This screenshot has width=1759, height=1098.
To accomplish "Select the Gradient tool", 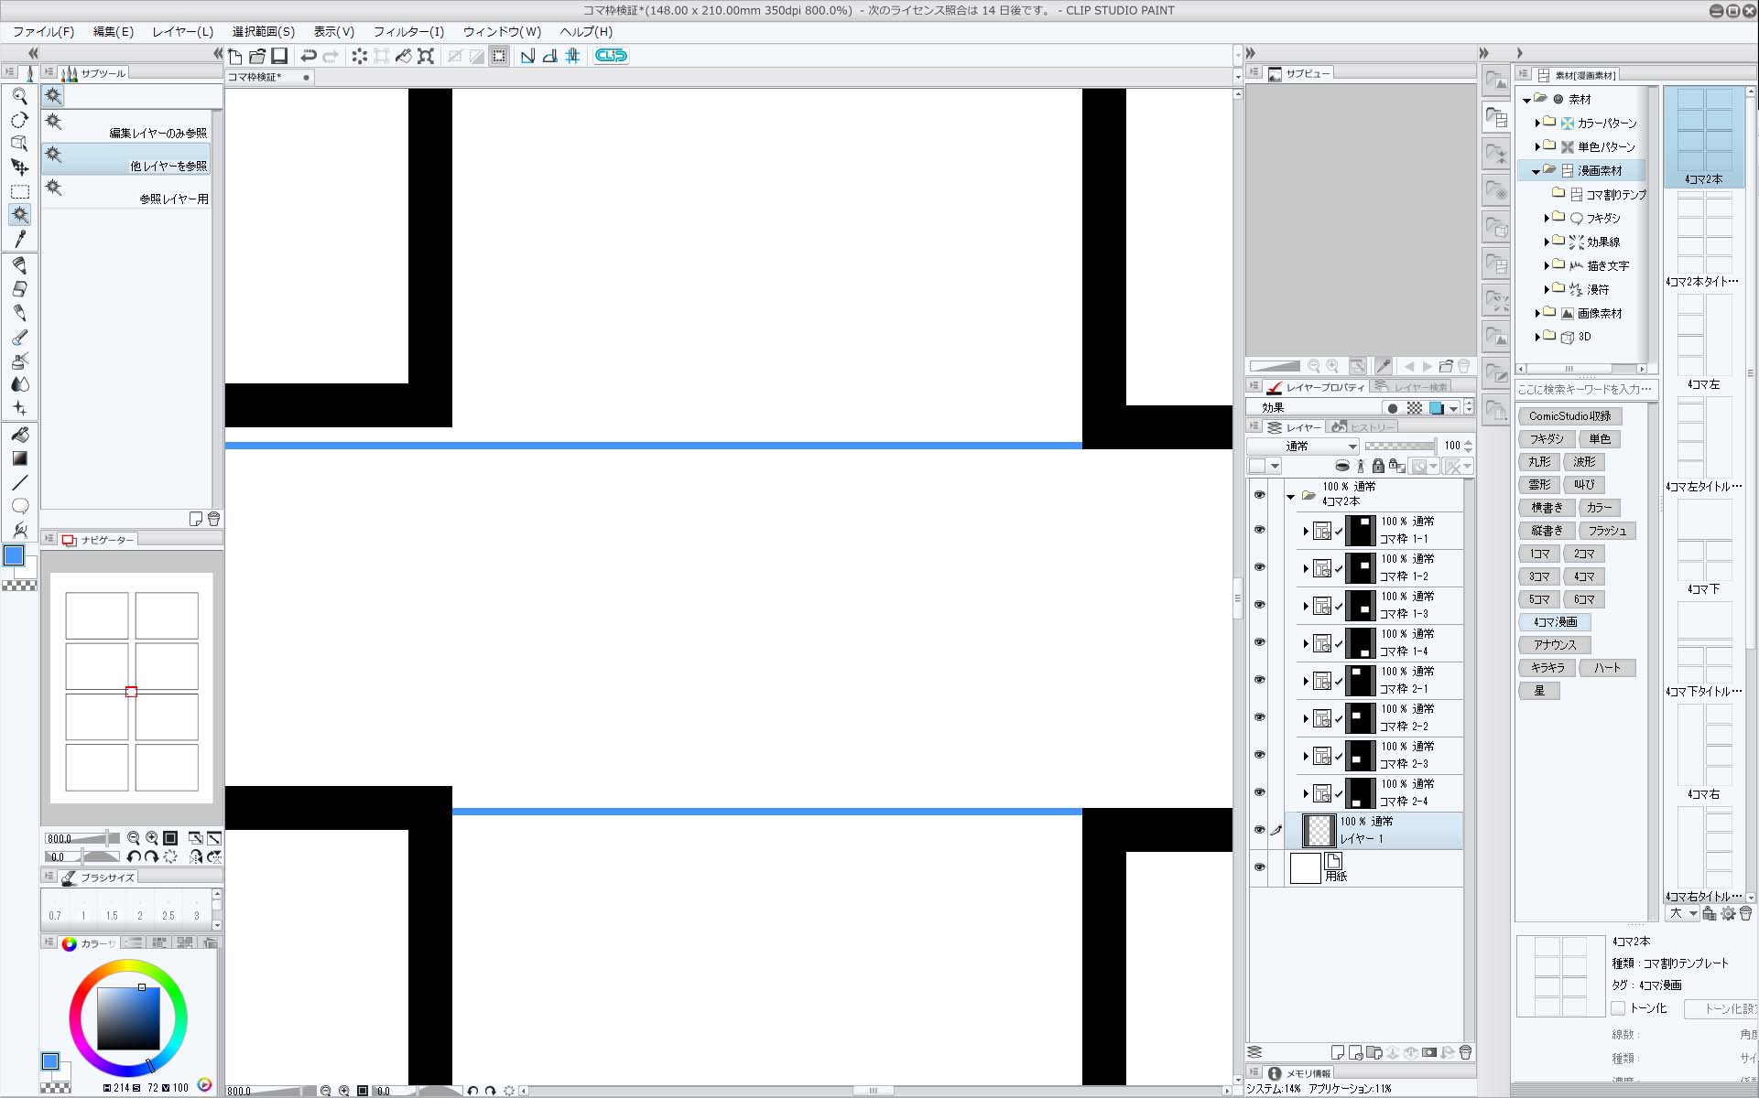I will pyautogui.click(x=19, y=458).
